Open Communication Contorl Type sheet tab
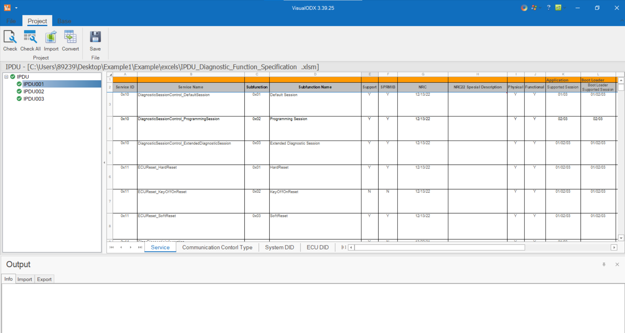The height and width of the screenshot is (333, 625). pos(217,247)
